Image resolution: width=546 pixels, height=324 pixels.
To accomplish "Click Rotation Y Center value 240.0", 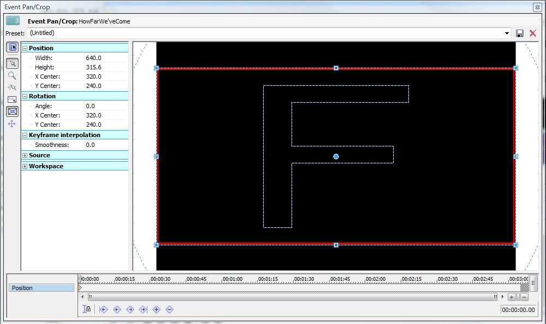I will point(94,125).
